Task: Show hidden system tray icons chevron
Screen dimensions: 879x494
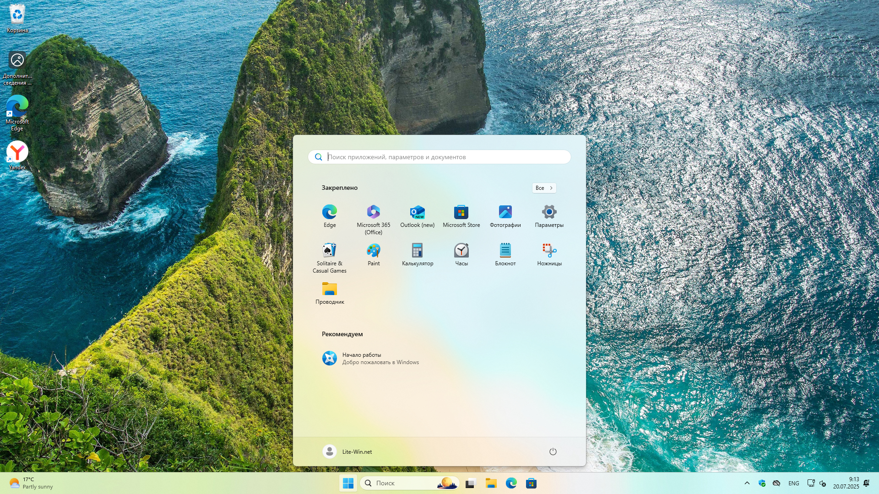Action: [x=747, y=483]
